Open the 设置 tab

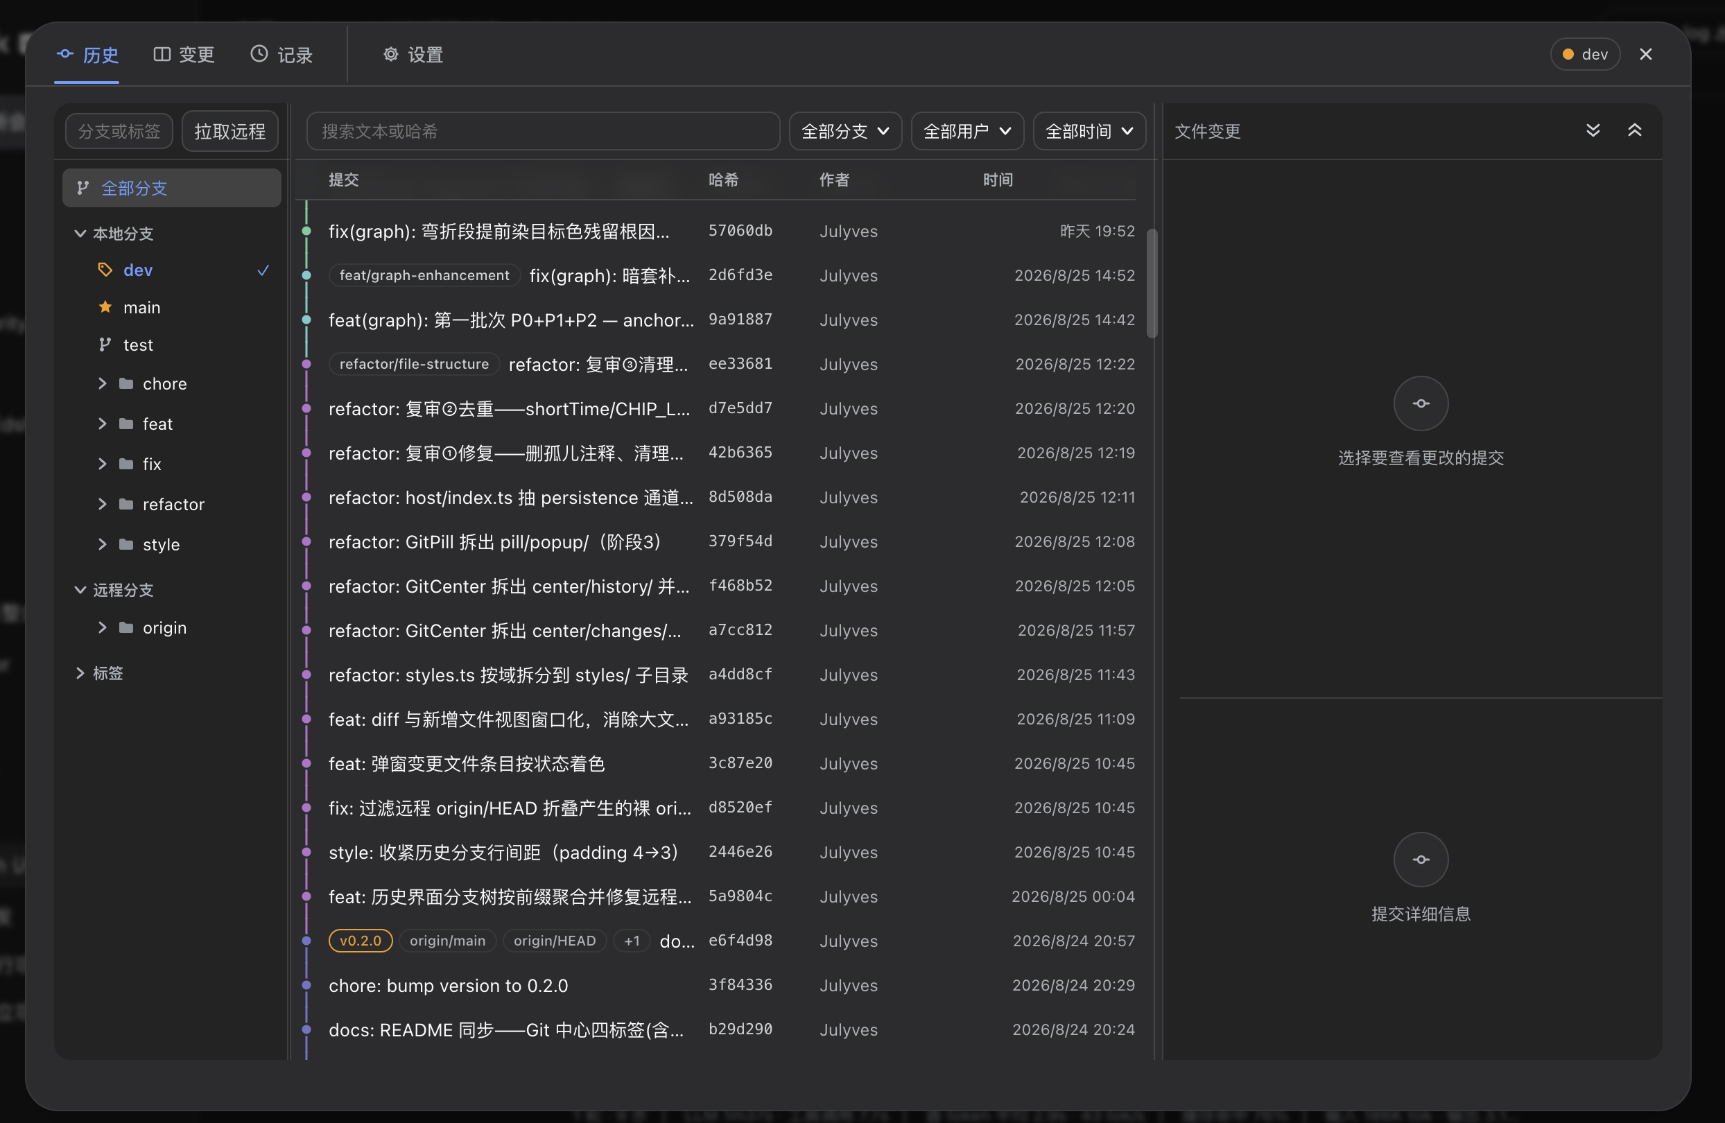click(413, 54)
